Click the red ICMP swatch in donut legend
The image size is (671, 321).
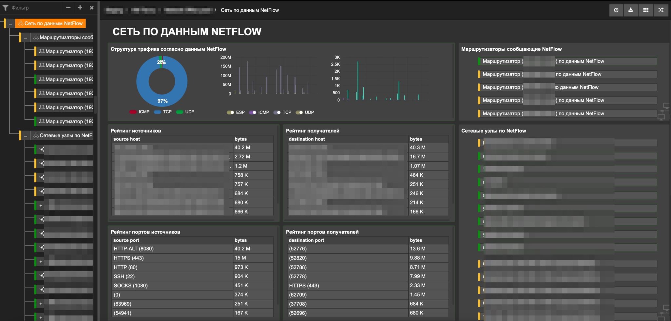pos(133,112)
